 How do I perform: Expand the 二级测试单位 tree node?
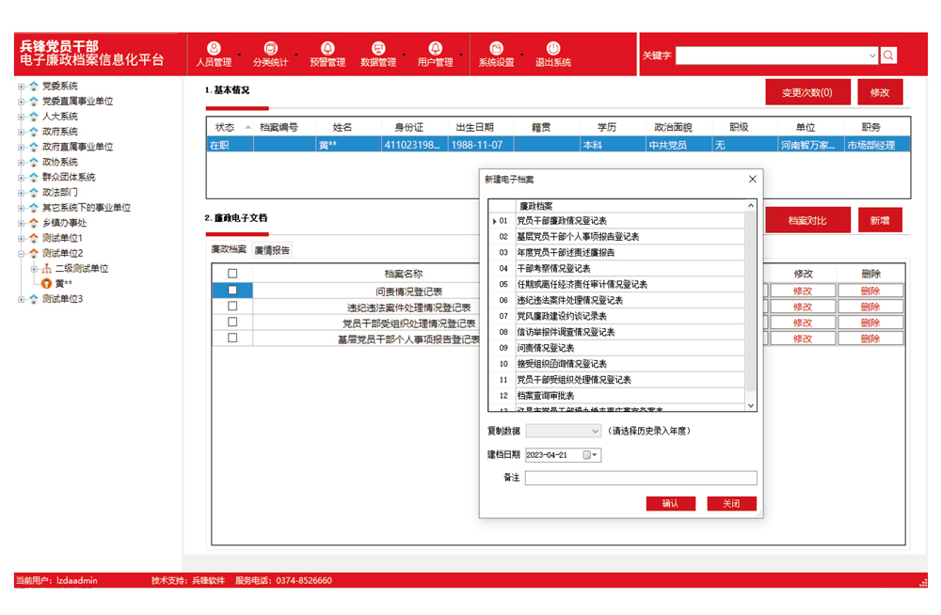(x=34, y=269)
